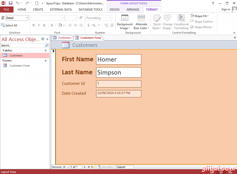
Task: Toggle Underline formatting in Font group
Action: [x=45, y=25]
